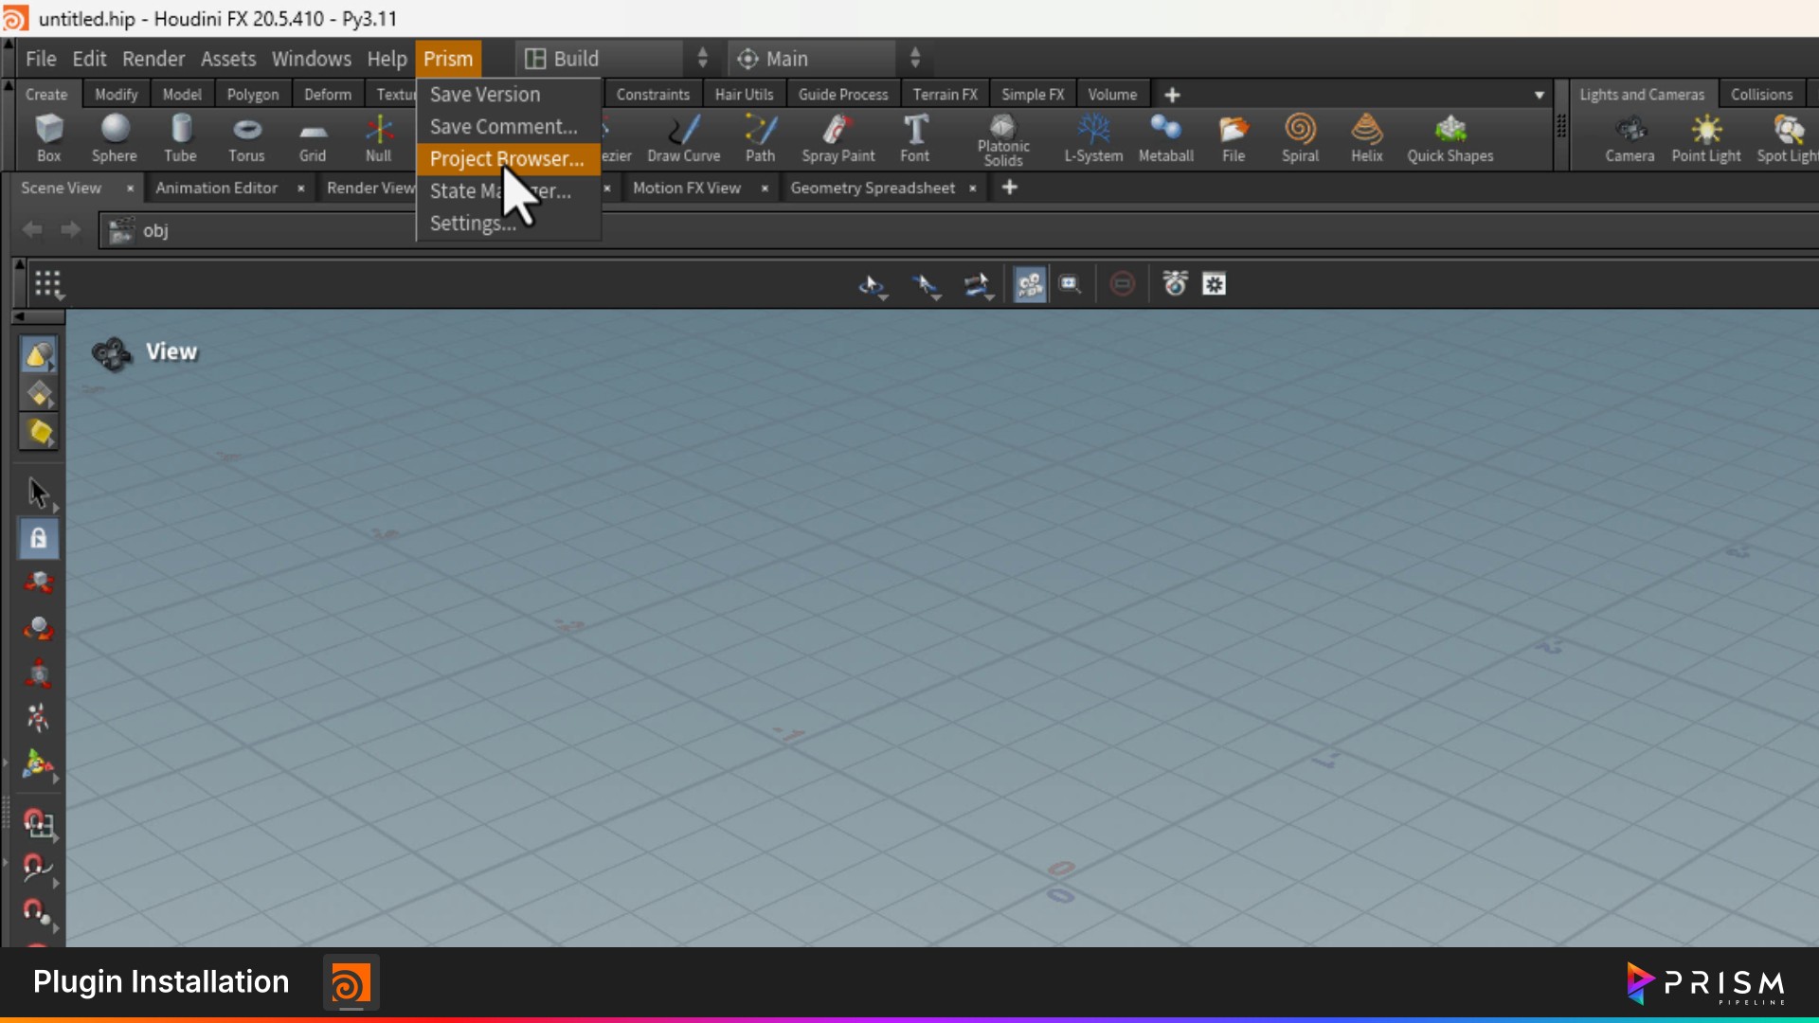This screenshot has height=1023, width=1819.
Task: Switch to the Constraints shelf tab
Action: click(653, 95)
